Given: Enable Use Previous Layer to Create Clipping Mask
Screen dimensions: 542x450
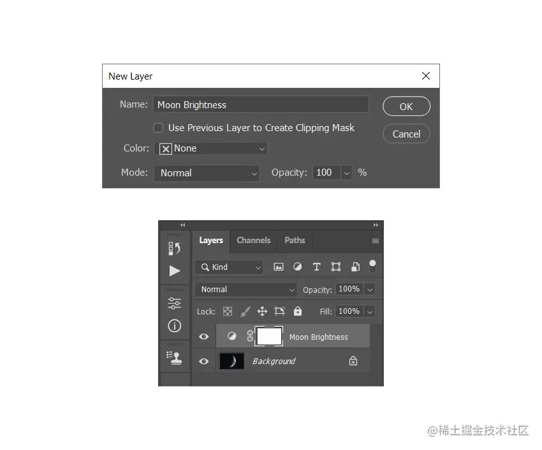Looking at the screenshot, I should (158, 127).
